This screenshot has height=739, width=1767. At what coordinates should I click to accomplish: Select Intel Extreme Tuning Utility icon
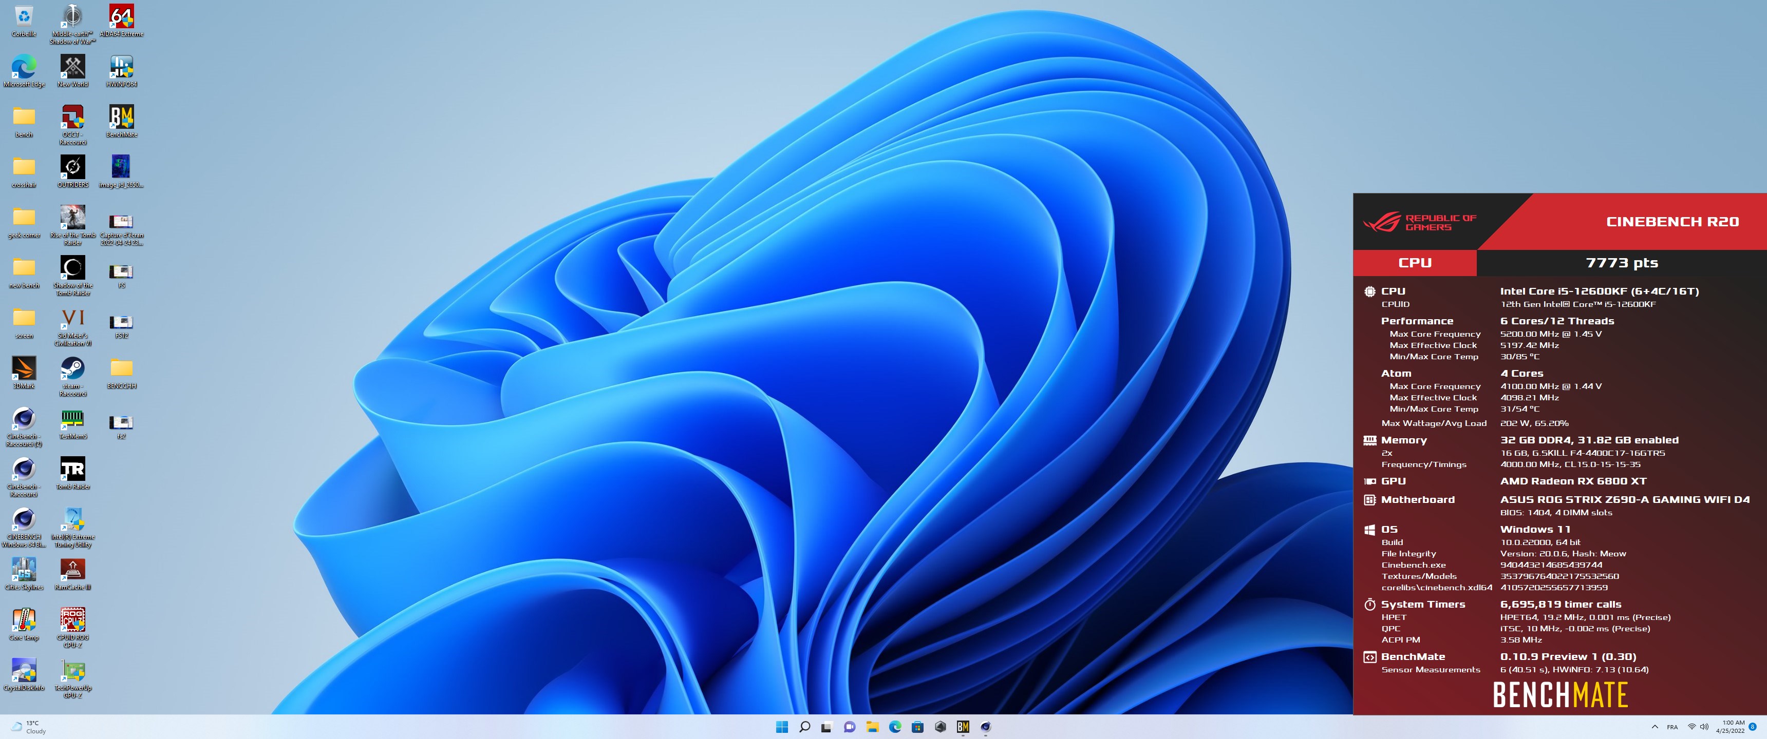(x=73, y=527)
